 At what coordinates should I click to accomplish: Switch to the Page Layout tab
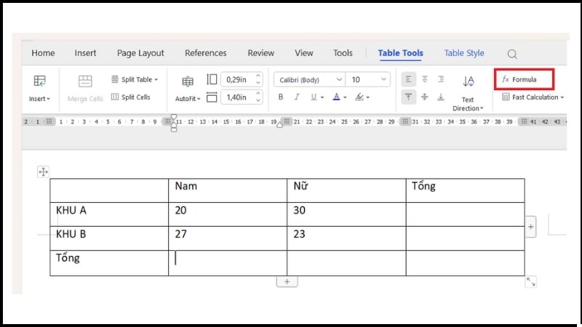click(x=140, y=53)
